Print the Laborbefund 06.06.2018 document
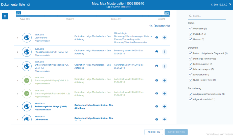The height and width of the screenshot is (137, 233). click(157, 37)
